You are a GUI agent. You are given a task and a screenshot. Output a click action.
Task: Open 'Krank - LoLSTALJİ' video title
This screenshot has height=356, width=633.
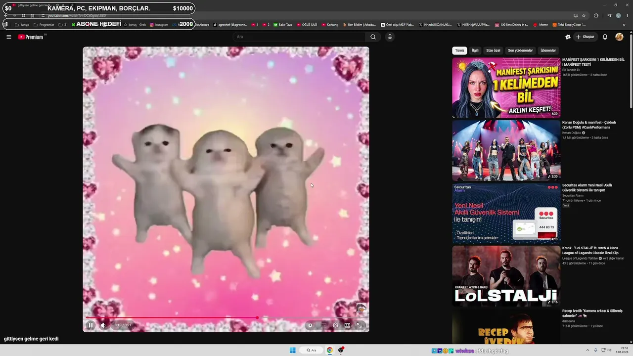pos(590,251)
